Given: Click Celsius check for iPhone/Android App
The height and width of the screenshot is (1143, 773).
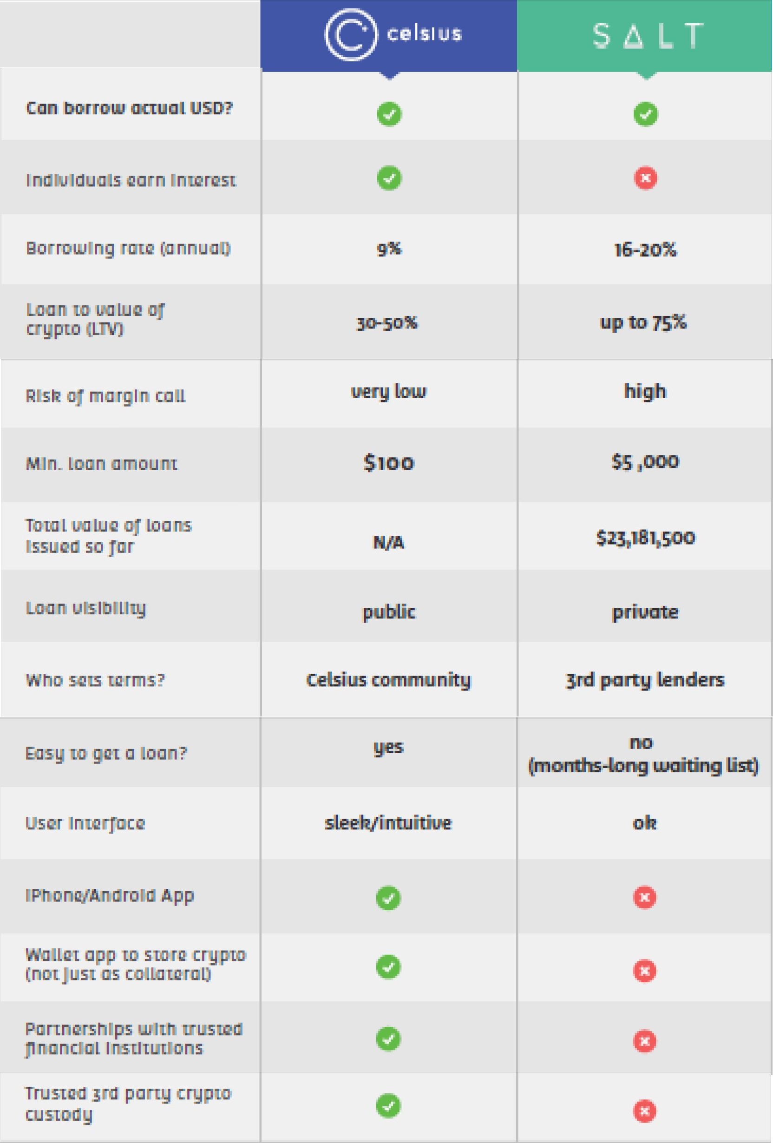Looking at the screenshot, I should [388, 898].
